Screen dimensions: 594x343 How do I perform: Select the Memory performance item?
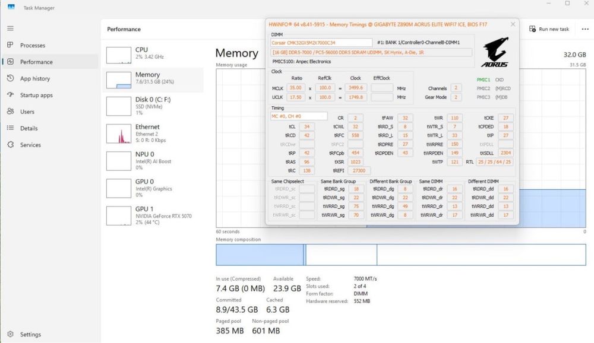coord(153,80)
